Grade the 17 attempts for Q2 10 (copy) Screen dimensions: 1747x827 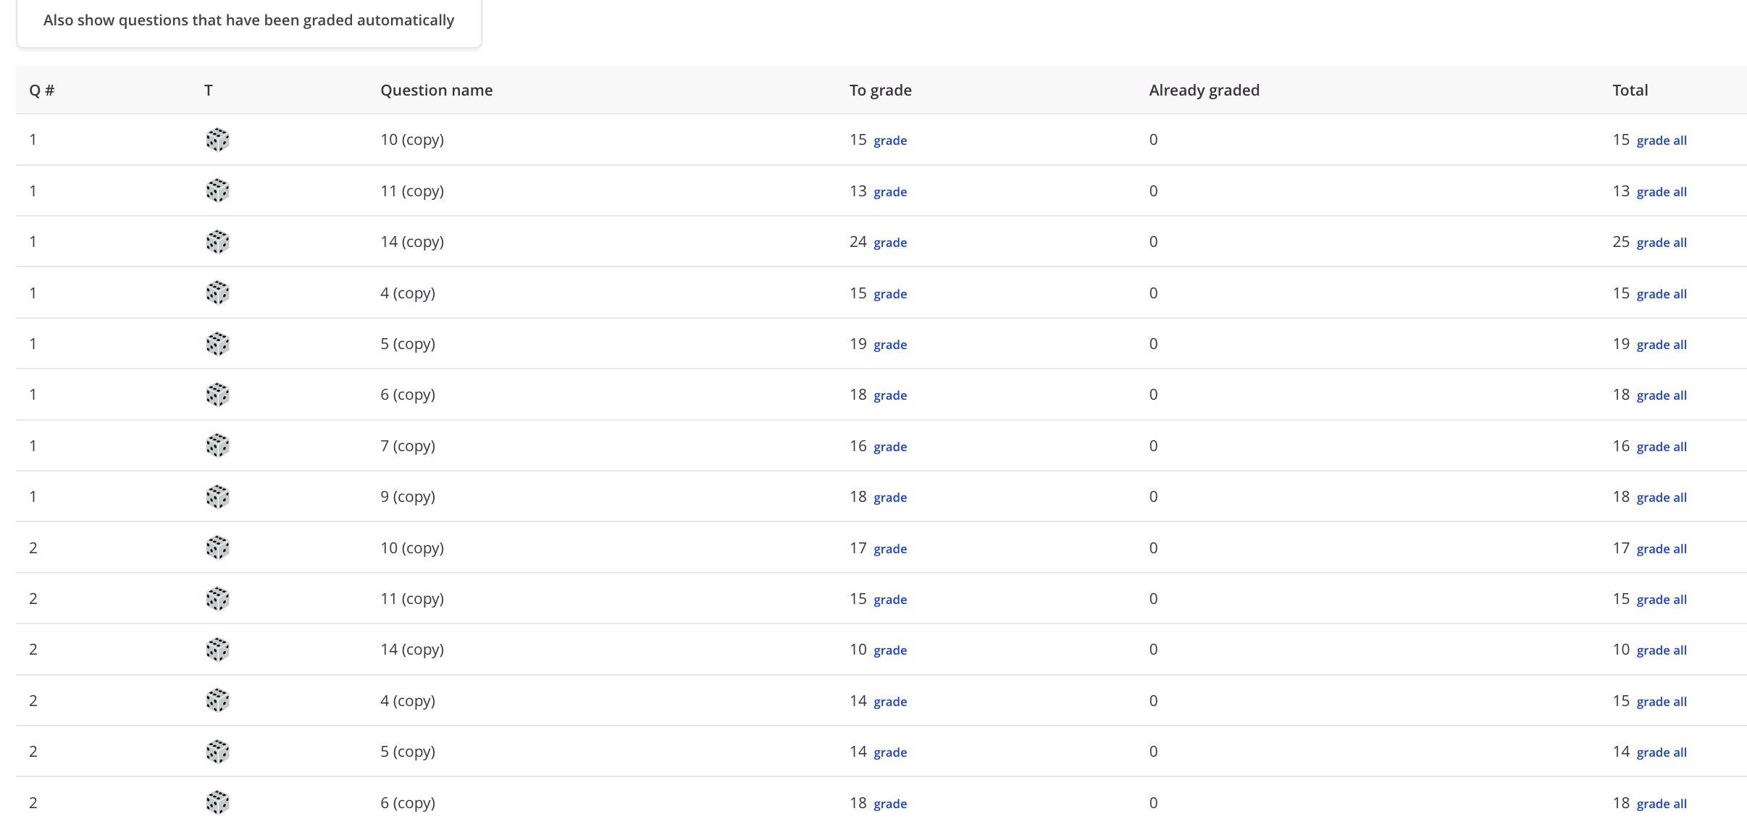(x=890, y=549)
